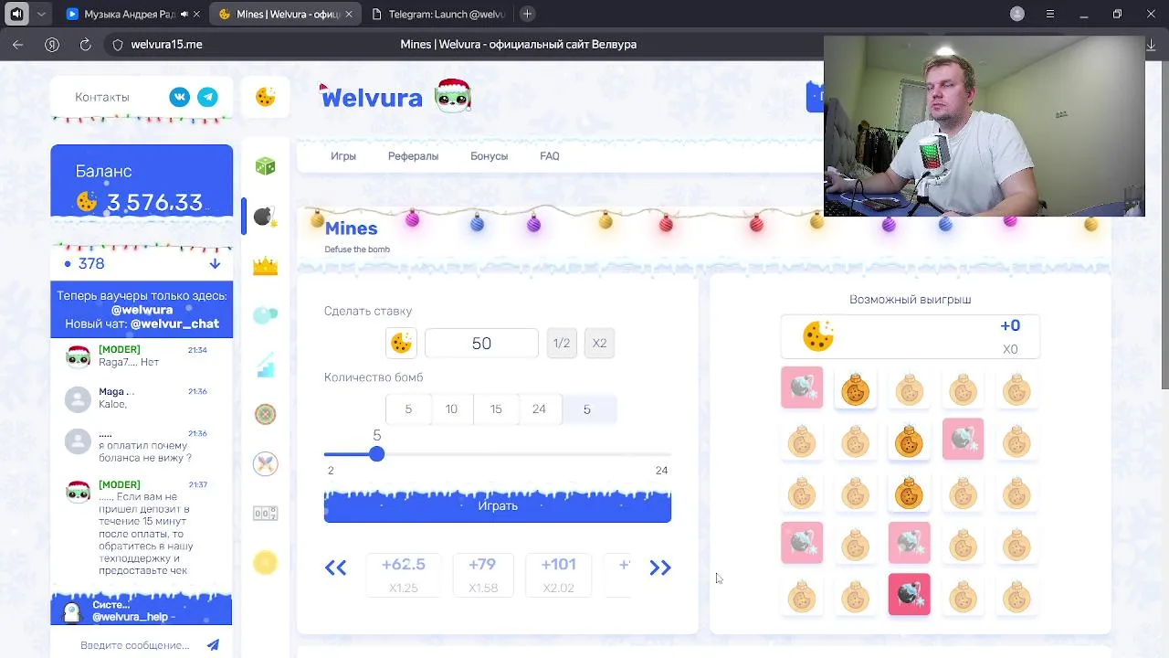Open a new browser tab

tap(527, 14)
